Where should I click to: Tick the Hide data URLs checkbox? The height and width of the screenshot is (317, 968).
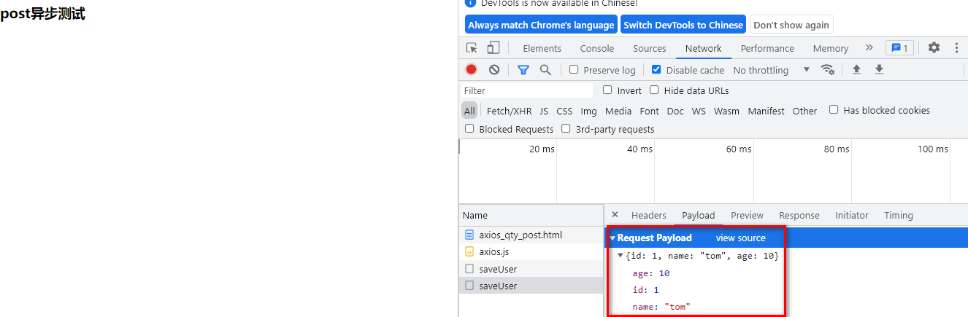tap(654, 90)
